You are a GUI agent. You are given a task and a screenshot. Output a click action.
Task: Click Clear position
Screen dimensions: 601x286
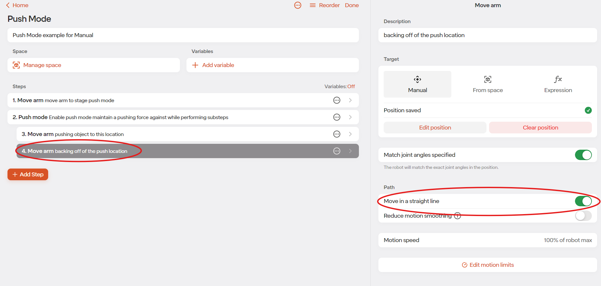tap(540, 128)
